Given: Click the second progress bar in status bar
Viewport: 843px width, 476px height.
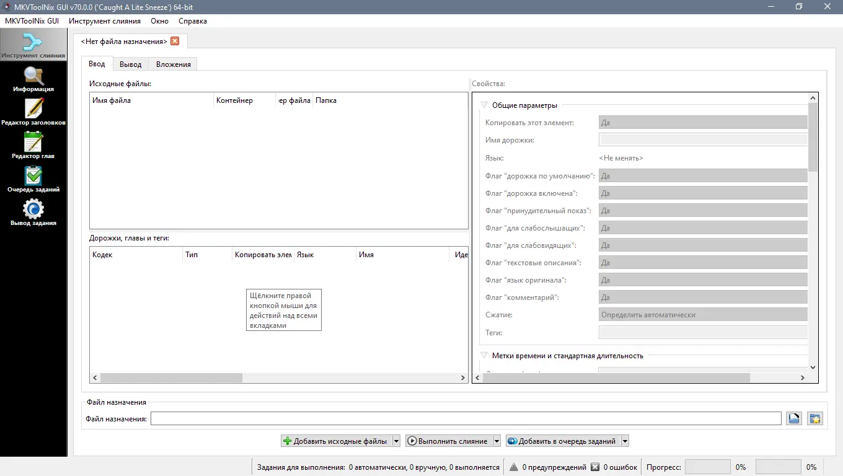Looking at the screenshot, I should [779, 467].
